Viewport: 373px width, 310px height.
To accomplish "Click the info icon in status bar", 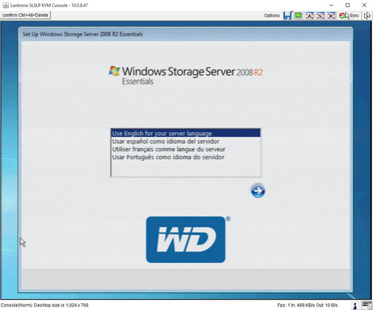I will tap(354, 305).
